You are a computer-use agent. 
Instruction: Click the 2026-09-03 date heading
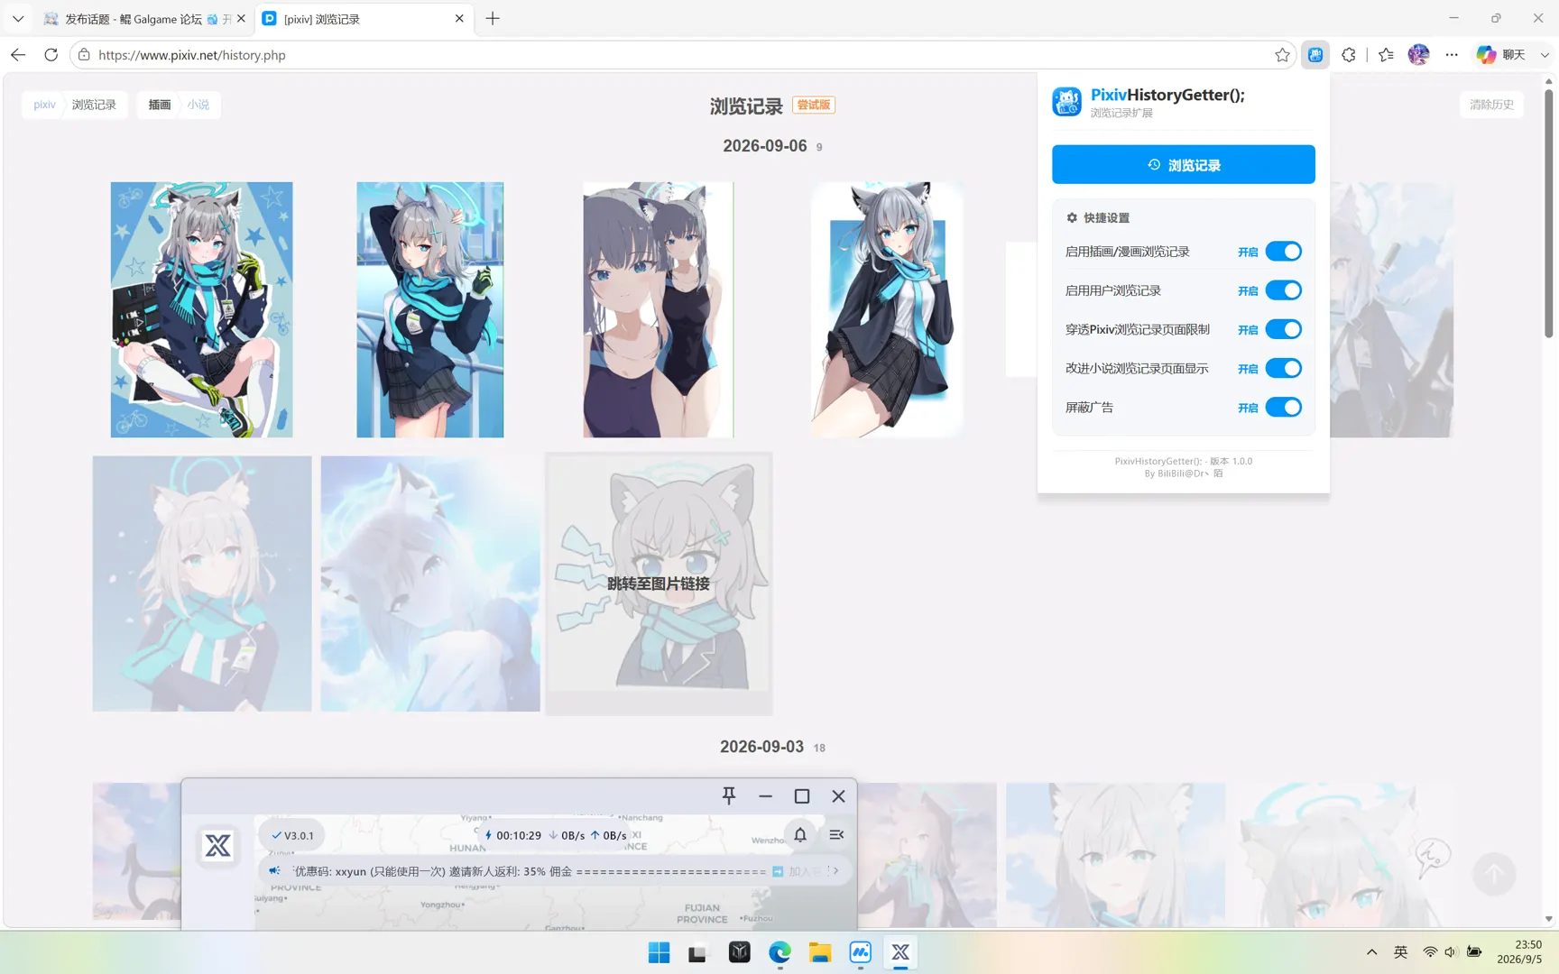(x=761, y=747)
